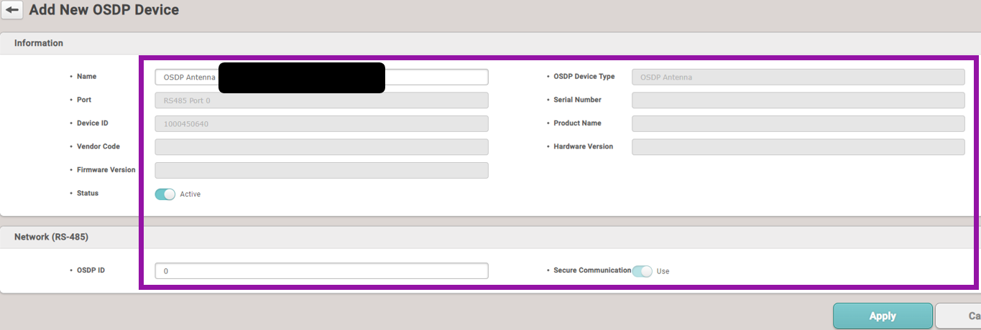Click the Hardware Version field
This screenshot has width=981, height=330.
[798, 147]
